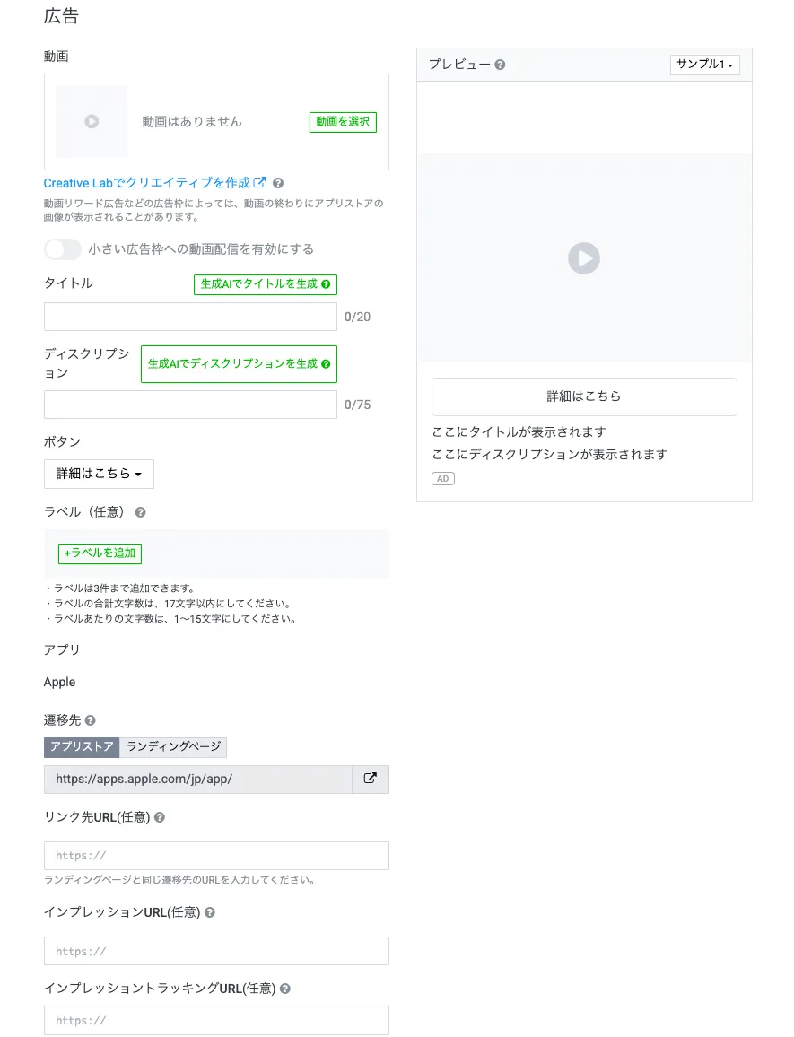Switch to the ランディングページ tab
Screen dimensions: 794x1037
173,746
